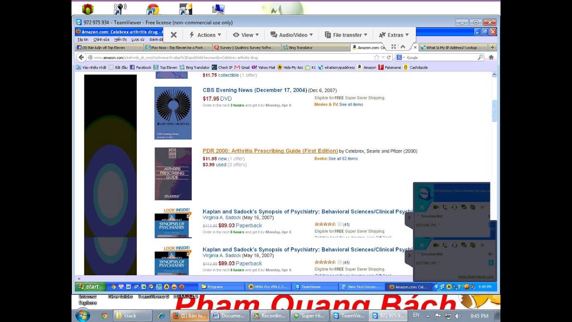Collapse the TeamViewer toolbar with up chevron
Screen dimensions: 572x322
403,47
